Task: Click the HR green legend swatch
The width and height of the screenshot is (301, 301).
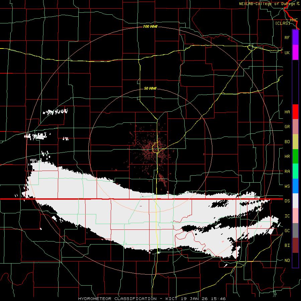Action: (x=295, y=156)
